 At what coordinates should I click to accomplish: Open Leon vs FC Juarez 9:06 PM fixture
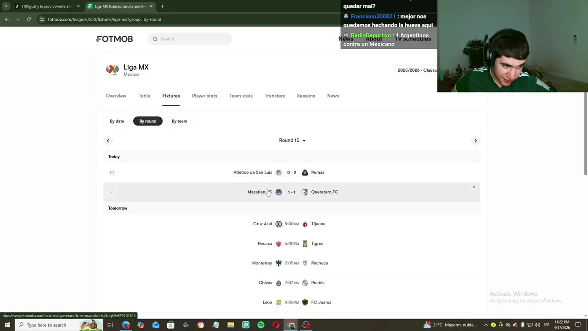(292, 302)
